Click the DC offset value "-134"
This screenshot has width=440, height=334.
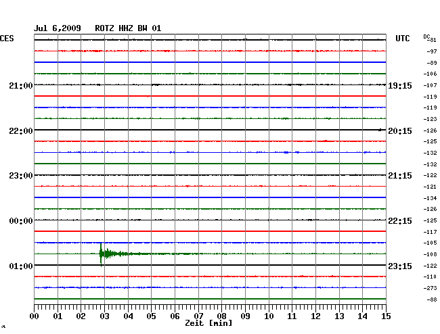430,198
